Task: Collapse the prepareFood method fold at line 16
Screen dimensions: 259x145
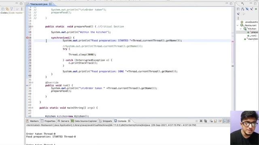Action: [x=32, y=27]
